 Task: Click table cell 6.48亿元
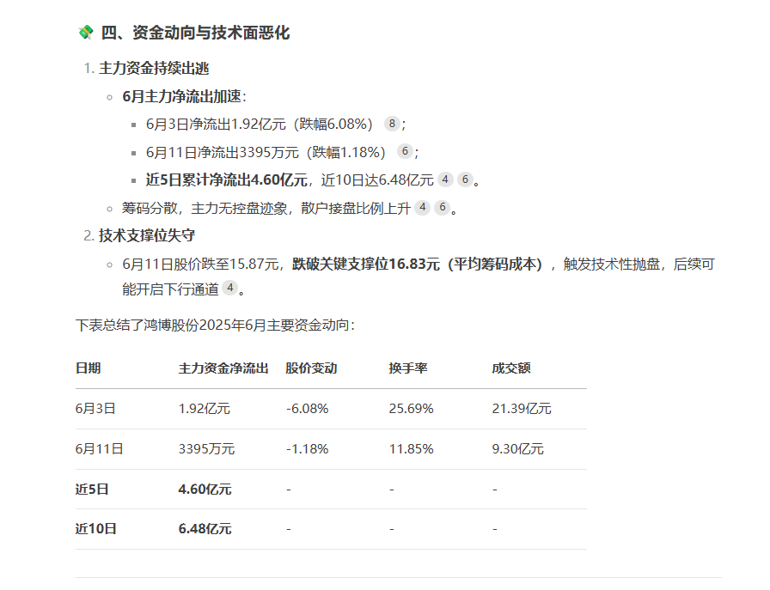[x=205, y=529]
